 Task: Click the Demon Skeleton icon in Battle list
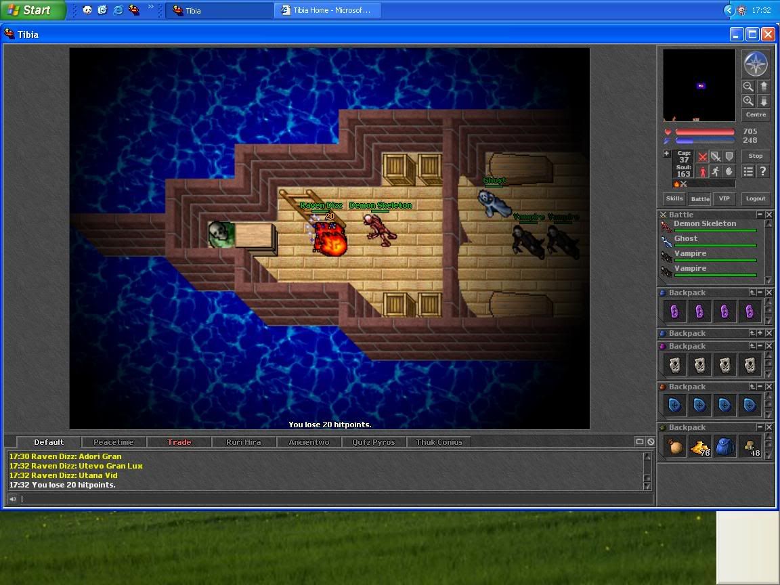[x=666, y=227]
